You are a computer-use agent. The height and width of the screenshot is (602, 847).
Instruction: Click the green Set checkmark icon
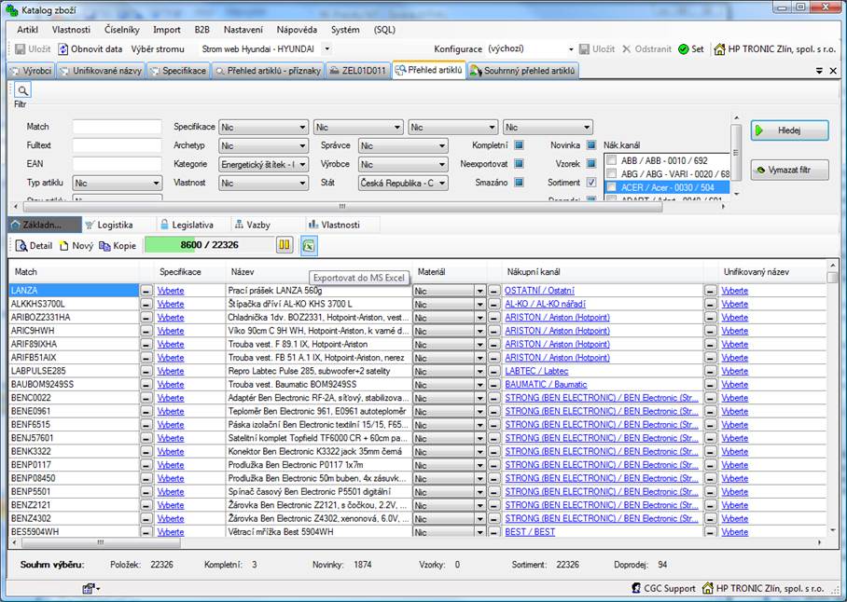click(x=684, y=49)
